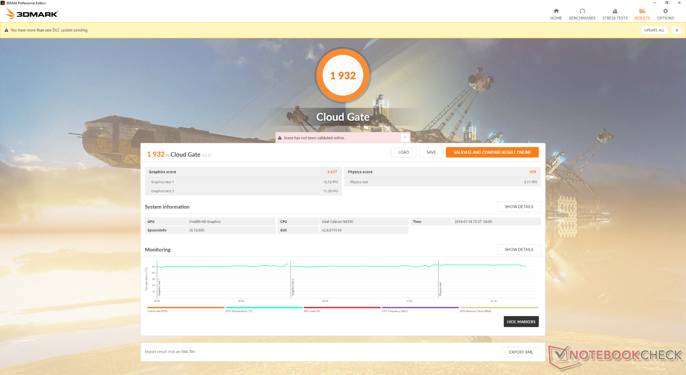Select the HOME menu label
Viewport: 686px width, 375px height.
tap(556, 18)
